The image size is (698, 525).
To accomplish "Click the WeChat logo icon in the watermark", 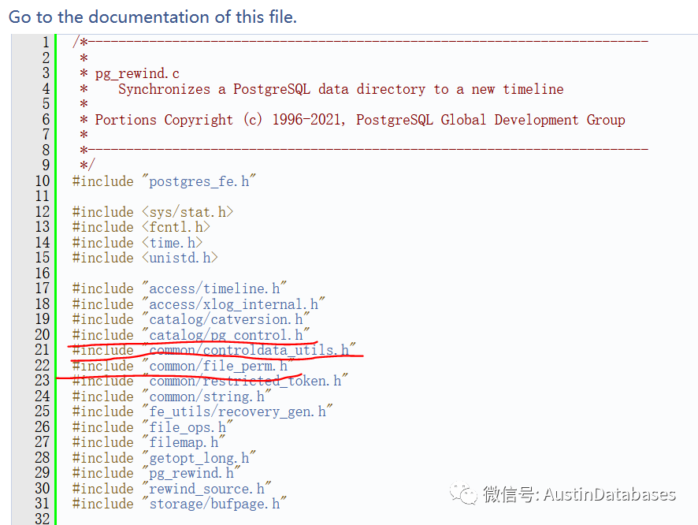I will 463,493.
